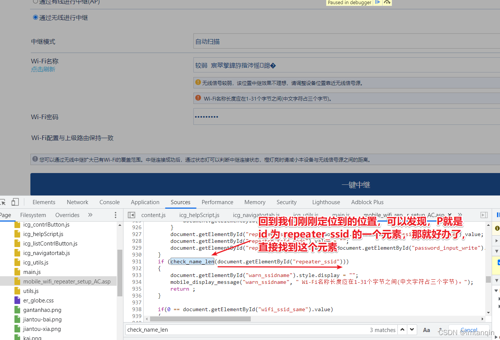Hide the file navigator sidebar
Screen dimensions: 500x340
pos(131,215)
